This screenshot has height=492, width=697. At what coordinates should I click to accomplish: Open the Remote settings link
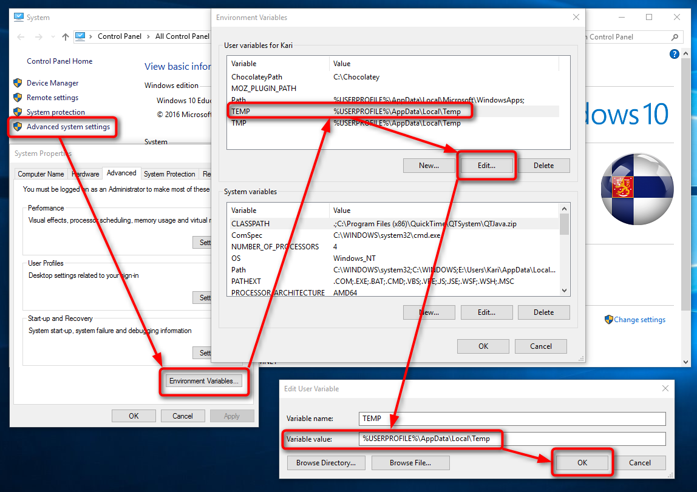(52, 98)
